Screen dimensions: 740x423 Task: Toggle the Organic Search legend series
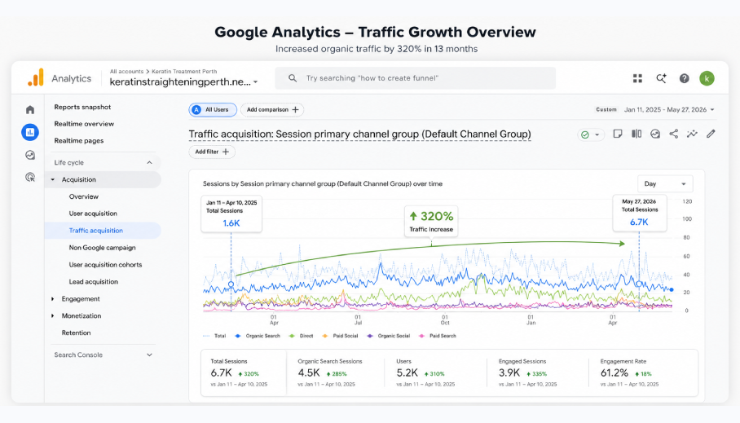[258, 336]
